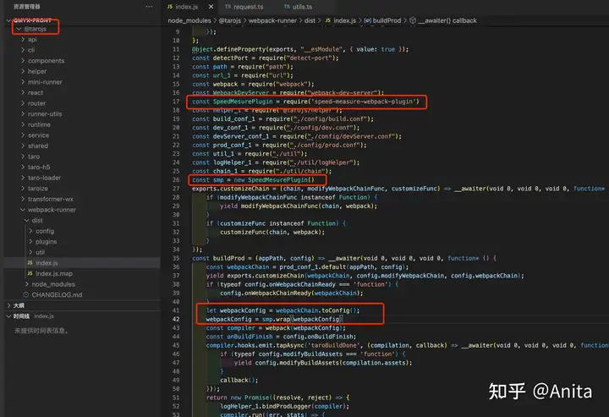The width and height of the screenshot is (609, 417).
Task: Expand the taroize folder
Action: (23, 189)
